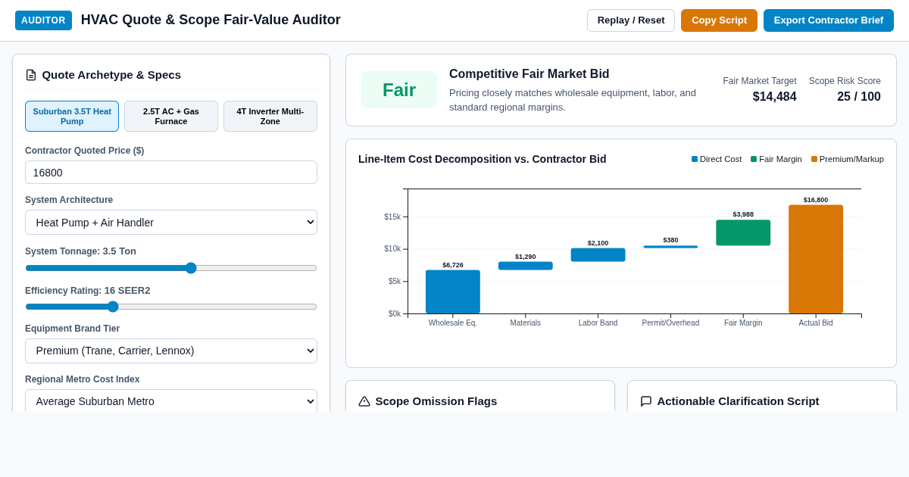Click the $380 label above Permit/Overhead
Image resolution: width=909 pixels, height=477 pixels.
[x=670, y=240]
